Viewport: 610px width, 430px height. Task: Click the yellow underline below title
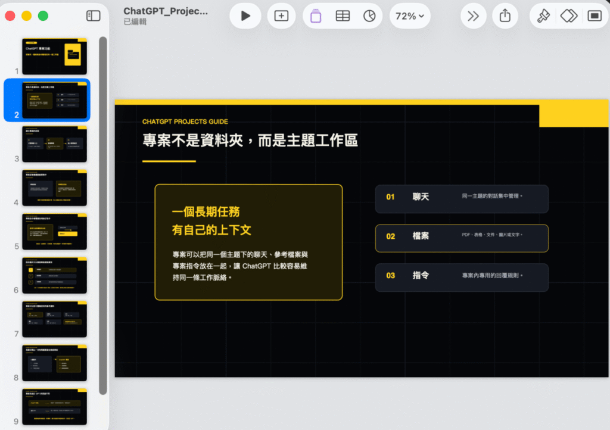click(x=169, y=161)
